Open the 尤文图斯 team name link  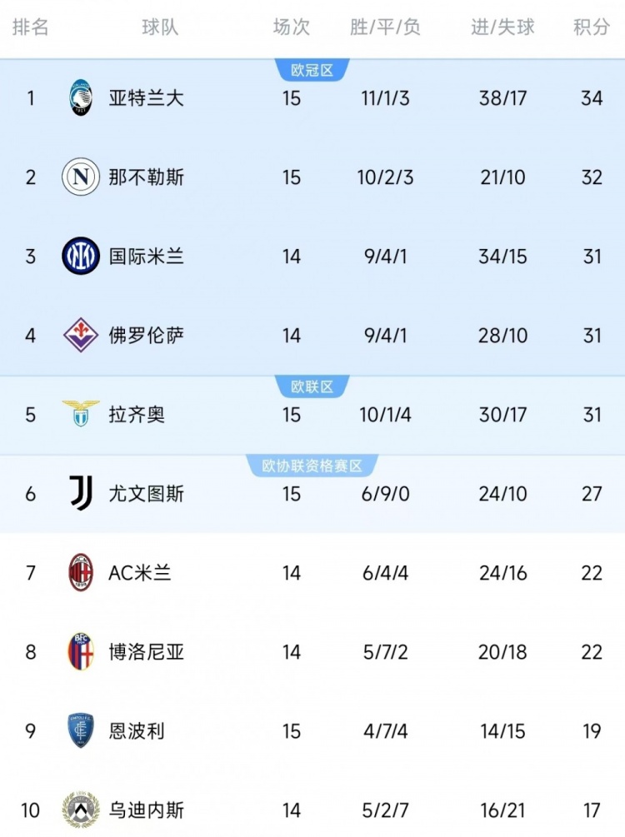(146, 494)
